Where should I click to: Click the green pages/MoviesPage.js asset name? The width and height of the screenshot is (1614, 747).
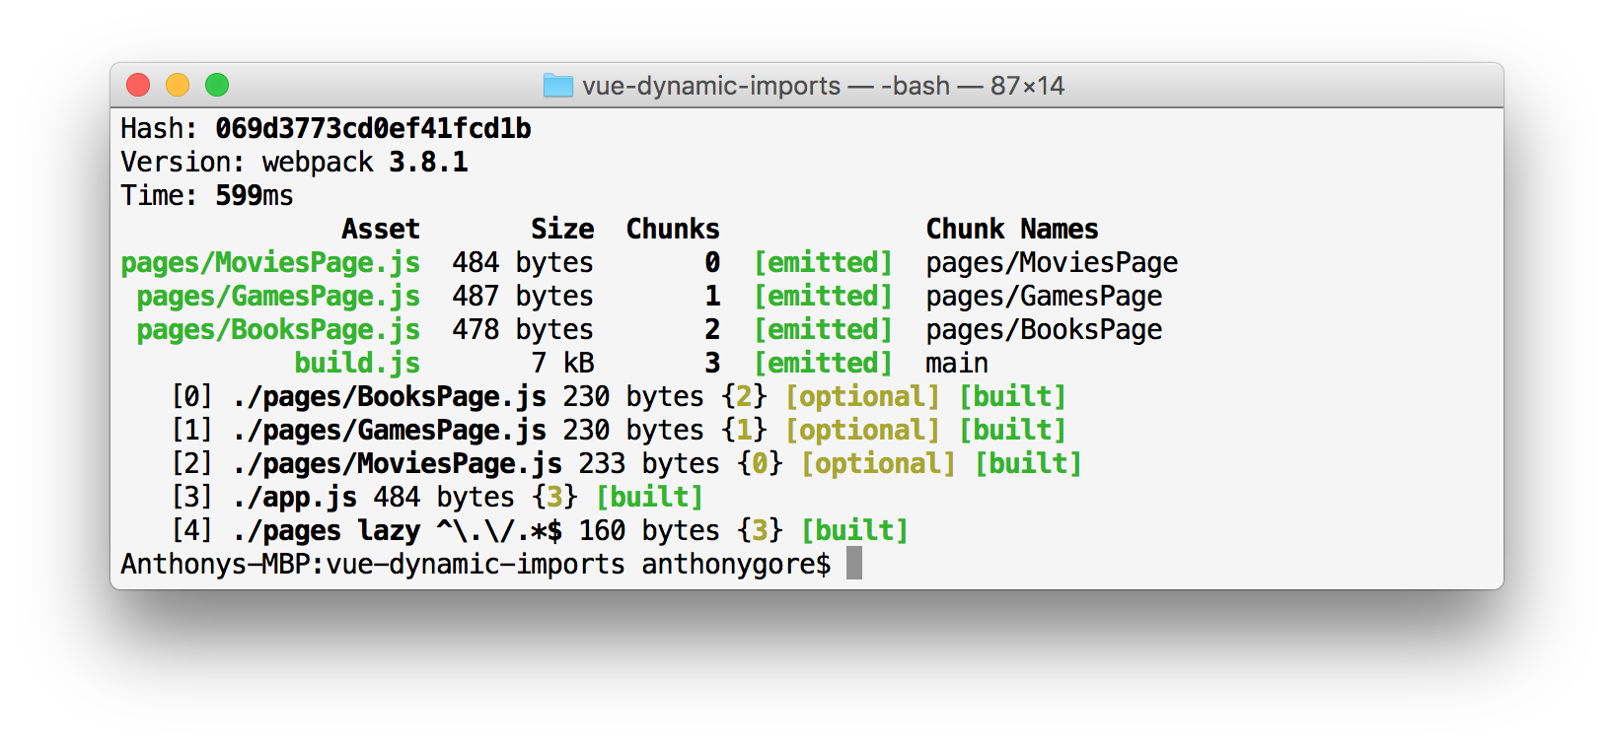(x=270, y=263)
